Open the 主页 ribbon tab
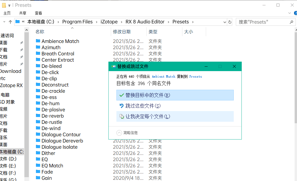The image size is (297, 181). click(7, 13)
